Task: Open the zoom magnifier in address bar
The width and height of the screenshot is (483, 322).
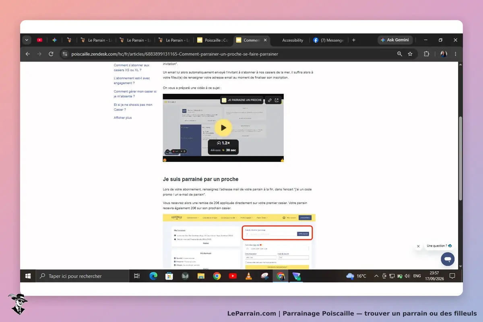Action: 399,54
